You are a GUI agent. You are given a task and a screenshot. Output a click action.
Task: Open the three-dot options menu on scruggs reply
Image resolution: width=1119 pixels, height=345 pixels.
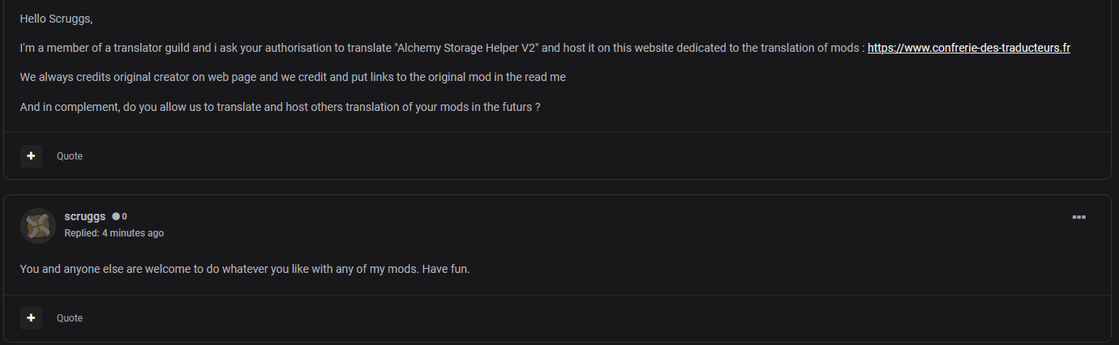pyautogui.click(x=1078, y=217)
